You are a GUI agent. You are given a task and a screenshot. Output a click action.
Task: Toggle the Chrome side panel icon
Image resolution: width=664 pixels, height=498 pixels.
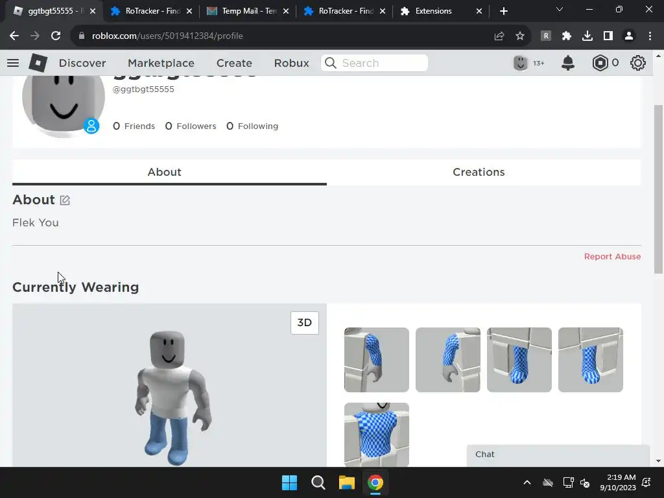608,36
